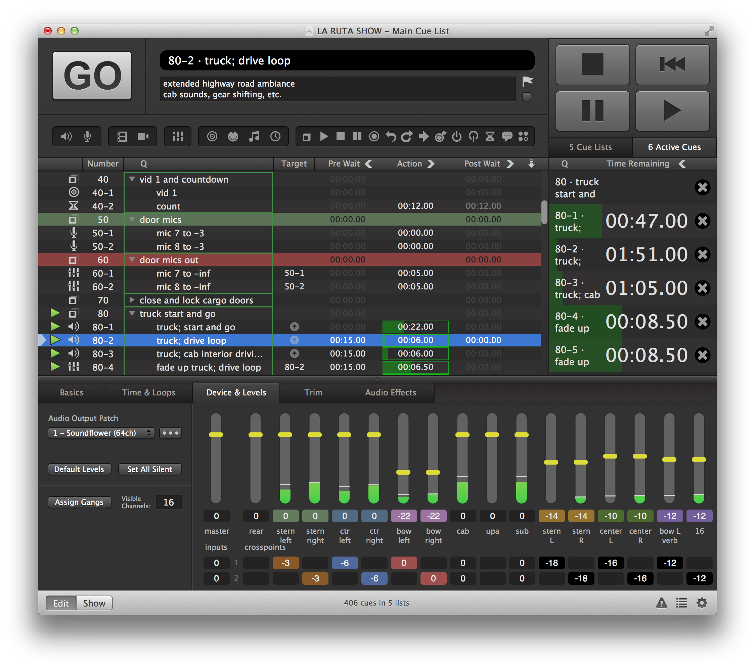This screenshot has height=668, width=755.
Task: Open the warnings triangle icon in footer
Action: (661, 603)
